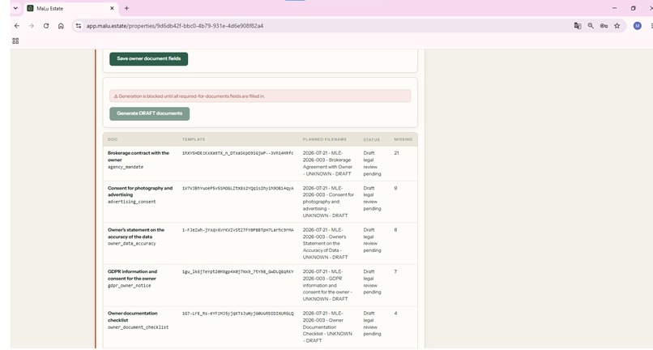Click the PLANNED FILENAME column header
This screenshot has height=350, width=653.
[x=324, y=139]
